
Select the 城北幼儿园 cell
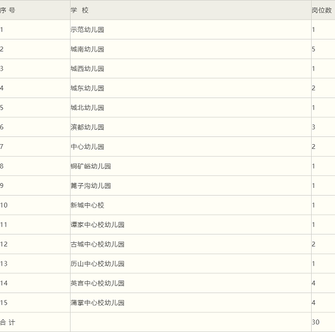[x=191, y=108]
